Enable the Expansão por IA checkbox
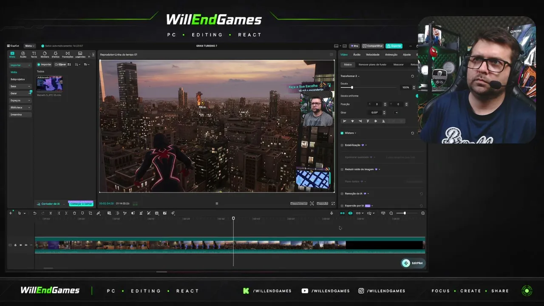Image resolution: width=544 pixels, height=306 pixels. tap(342, 206)
